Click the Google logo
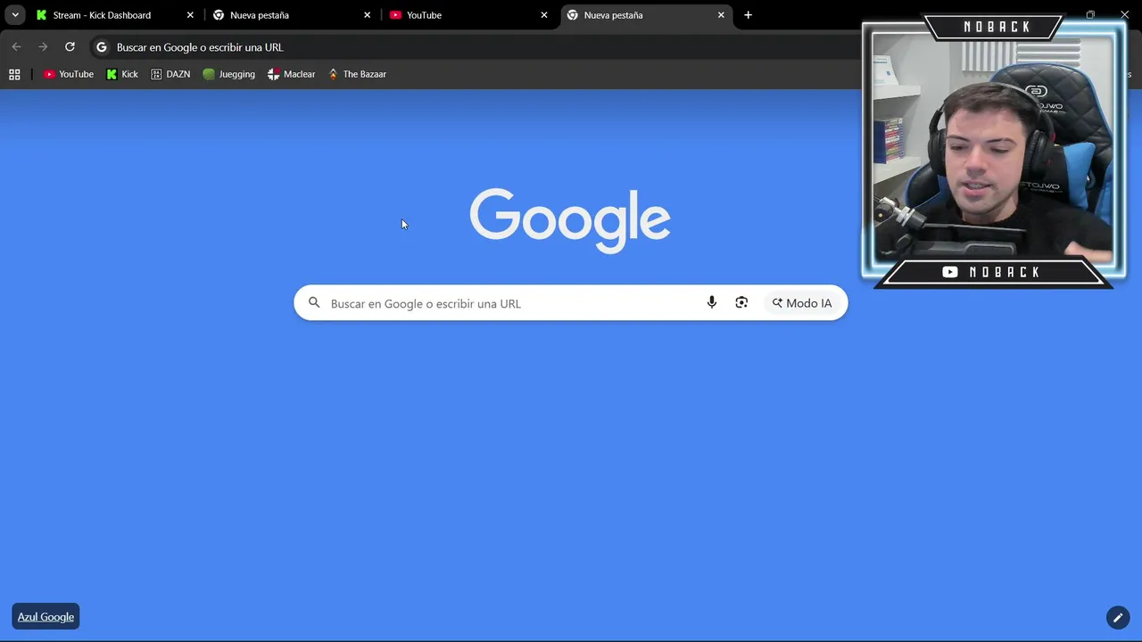 (x=570, y=220)
